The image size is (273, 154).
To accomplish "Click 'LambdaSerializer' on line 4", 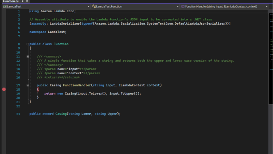I will coord(65,23).
